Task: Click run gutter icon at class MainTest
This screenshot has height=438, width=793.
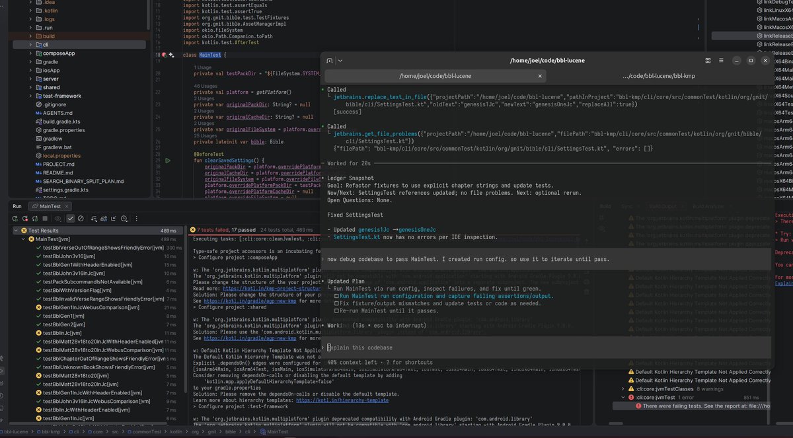Action: click(164, 55)
